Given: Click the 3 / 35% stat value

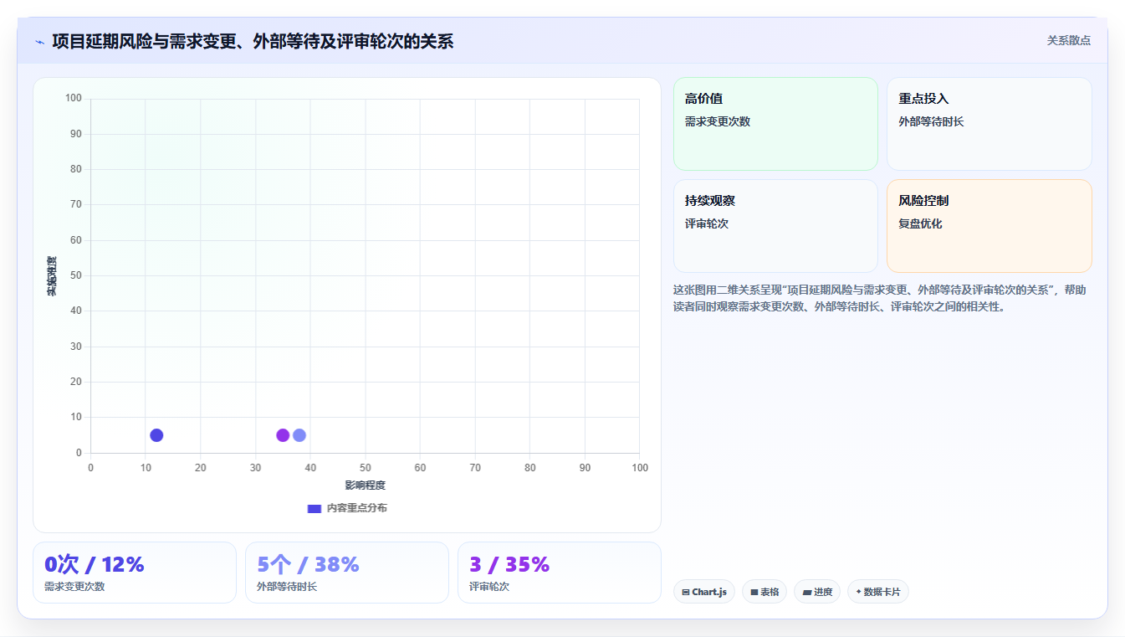Looking at the screenshot, I should 509,564.
